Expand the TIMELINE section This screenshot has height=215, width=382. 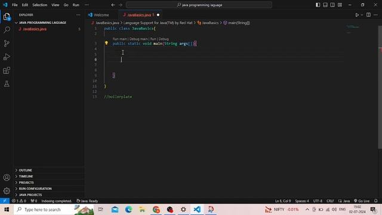click(49, 176)
